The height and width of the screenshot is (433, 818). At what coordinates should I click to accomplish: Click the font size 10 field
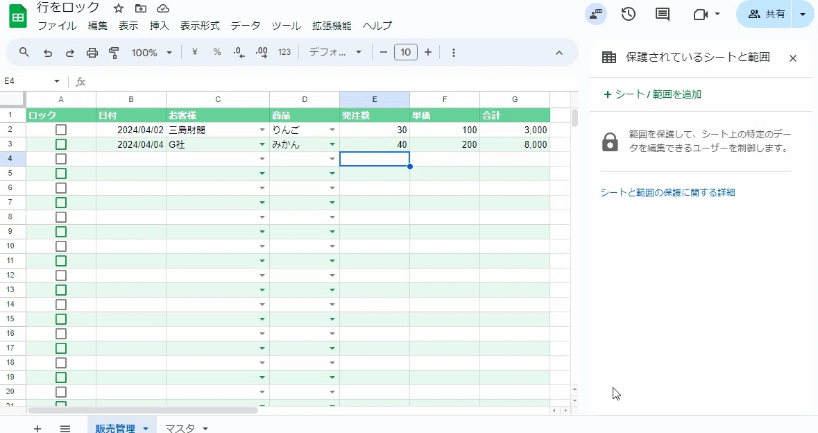click(405, 52)
